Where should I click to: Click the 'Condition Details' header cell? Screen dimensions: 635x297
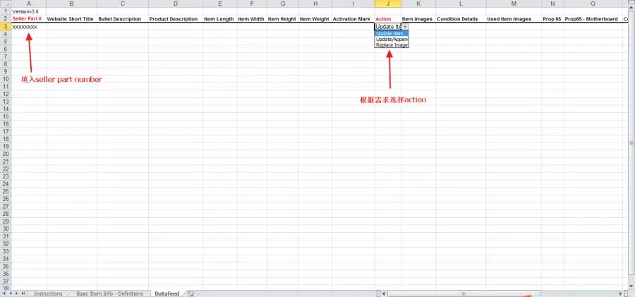[461, 19]
